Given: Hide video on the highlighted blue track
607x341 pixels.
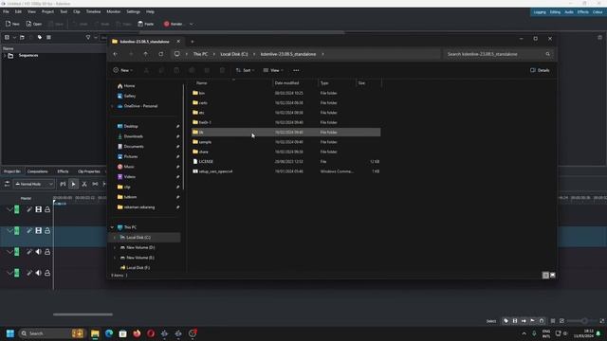Looking at the screenshot, I should point(38,231).
